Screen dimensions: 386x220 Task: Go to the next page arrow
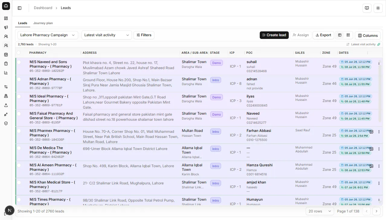pos(376,211)
